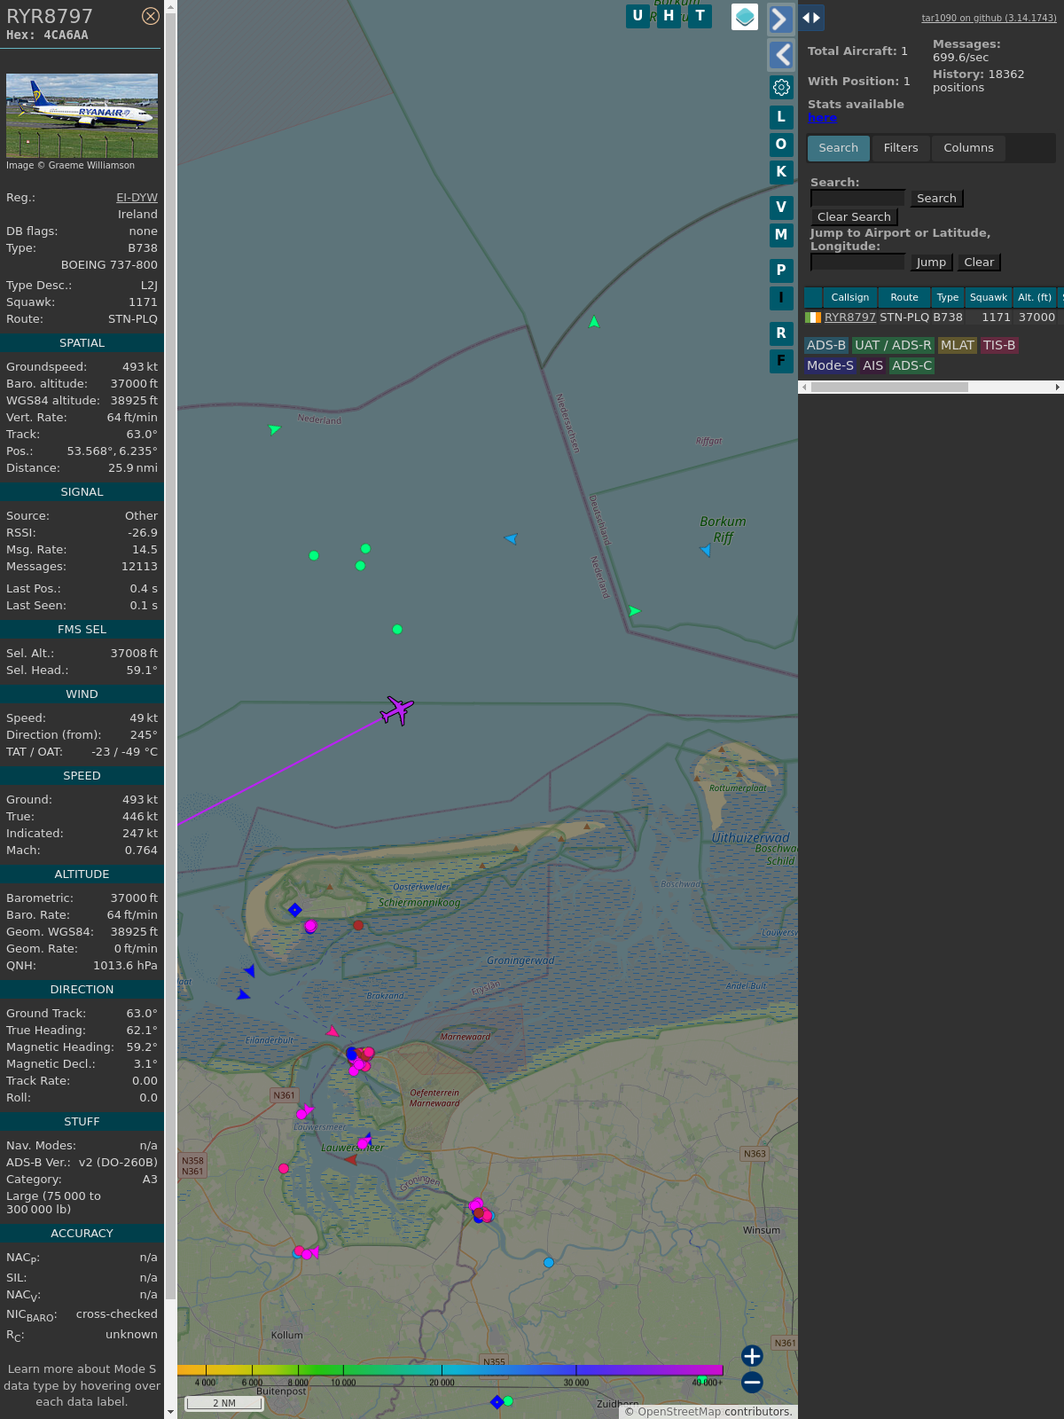Viewport: 1064px width, 1419px height.
Task: Toggle the O map button
Action: click(x=781, y=145)
